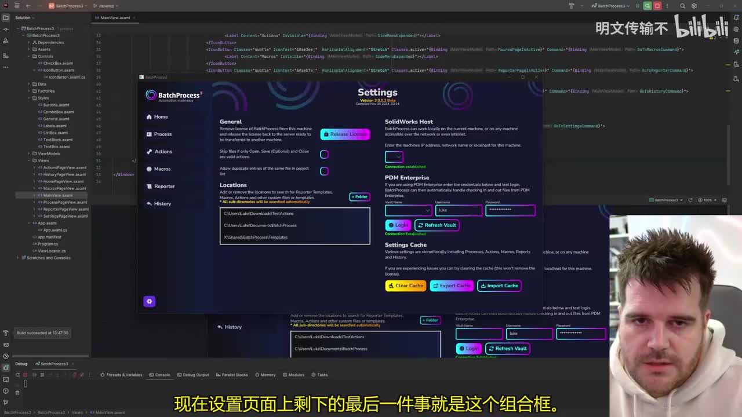Open the Commit tool window icon
Image resolution: width=742 pixels, height=417 pixels.
point(6,30)
